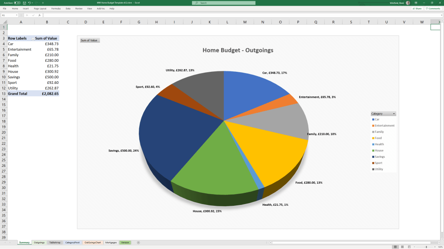This screenshot has height=249, width=444.
Task: Select the Page Break Preview icon
Action: (x=409, y=246)
